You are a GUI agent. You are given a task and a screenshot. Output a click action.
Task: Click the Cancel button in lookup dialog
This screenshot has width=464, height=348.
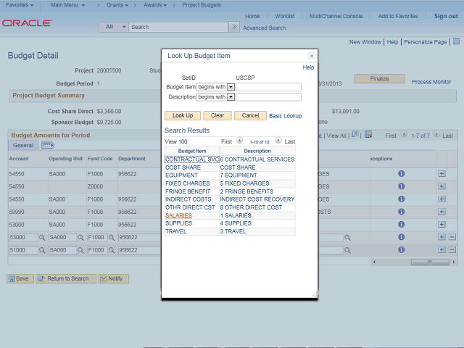tap(250, 116)
